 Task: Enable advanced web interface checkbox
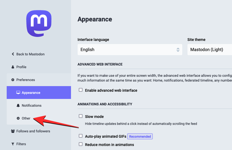81,90
